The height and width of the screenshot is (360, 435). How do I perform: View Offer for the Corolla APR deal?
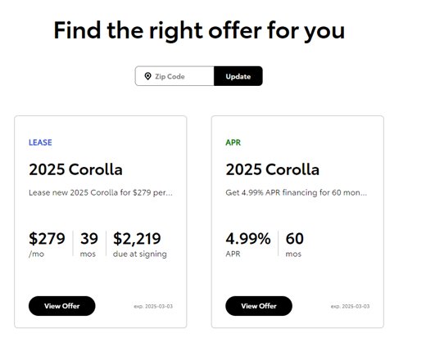259,306
